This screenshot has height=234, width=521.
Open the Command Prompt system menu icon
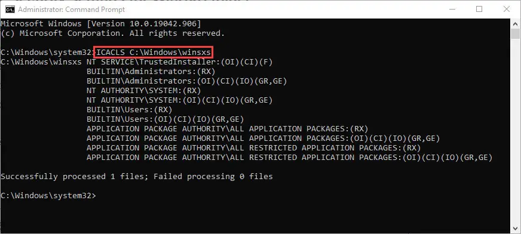[x=10, y=10]
